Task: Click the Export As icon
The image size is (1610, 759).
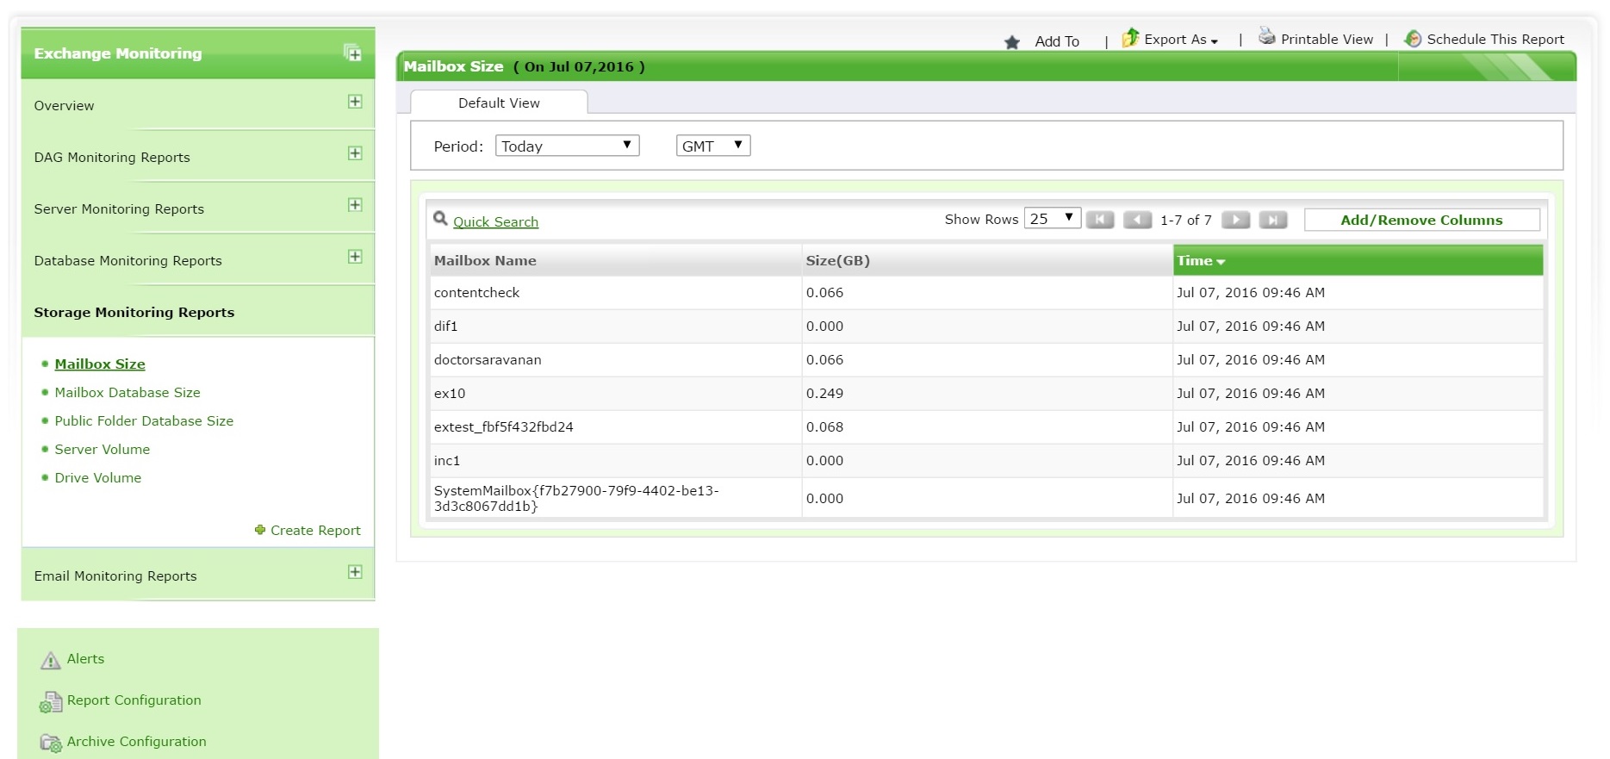Action: click(x=1130, y=38)
